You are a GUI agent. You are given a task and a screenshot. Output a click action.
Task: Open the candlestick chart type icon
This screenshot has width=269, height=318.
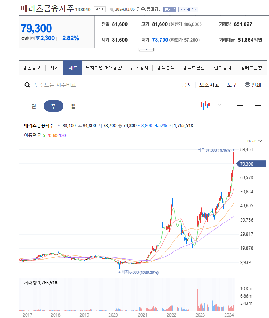205,105
